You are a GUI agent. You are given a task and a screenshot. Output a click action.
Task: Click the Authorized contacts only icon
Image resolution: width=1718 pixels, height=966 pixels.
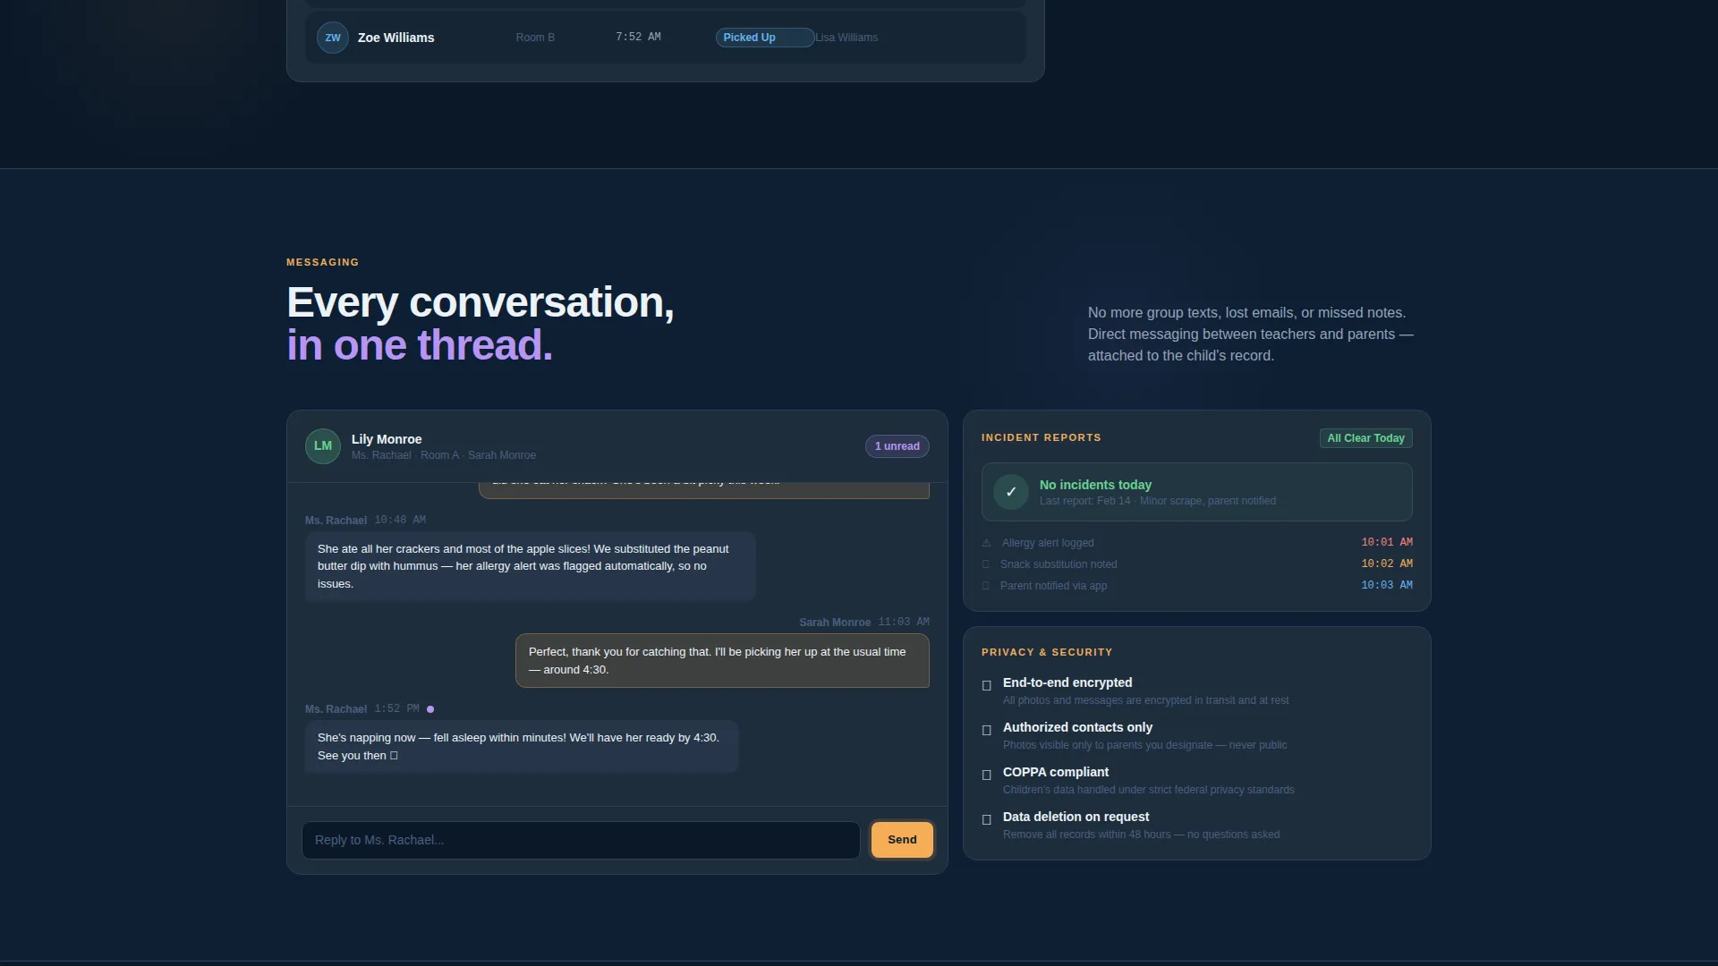[x=987, y=730]
